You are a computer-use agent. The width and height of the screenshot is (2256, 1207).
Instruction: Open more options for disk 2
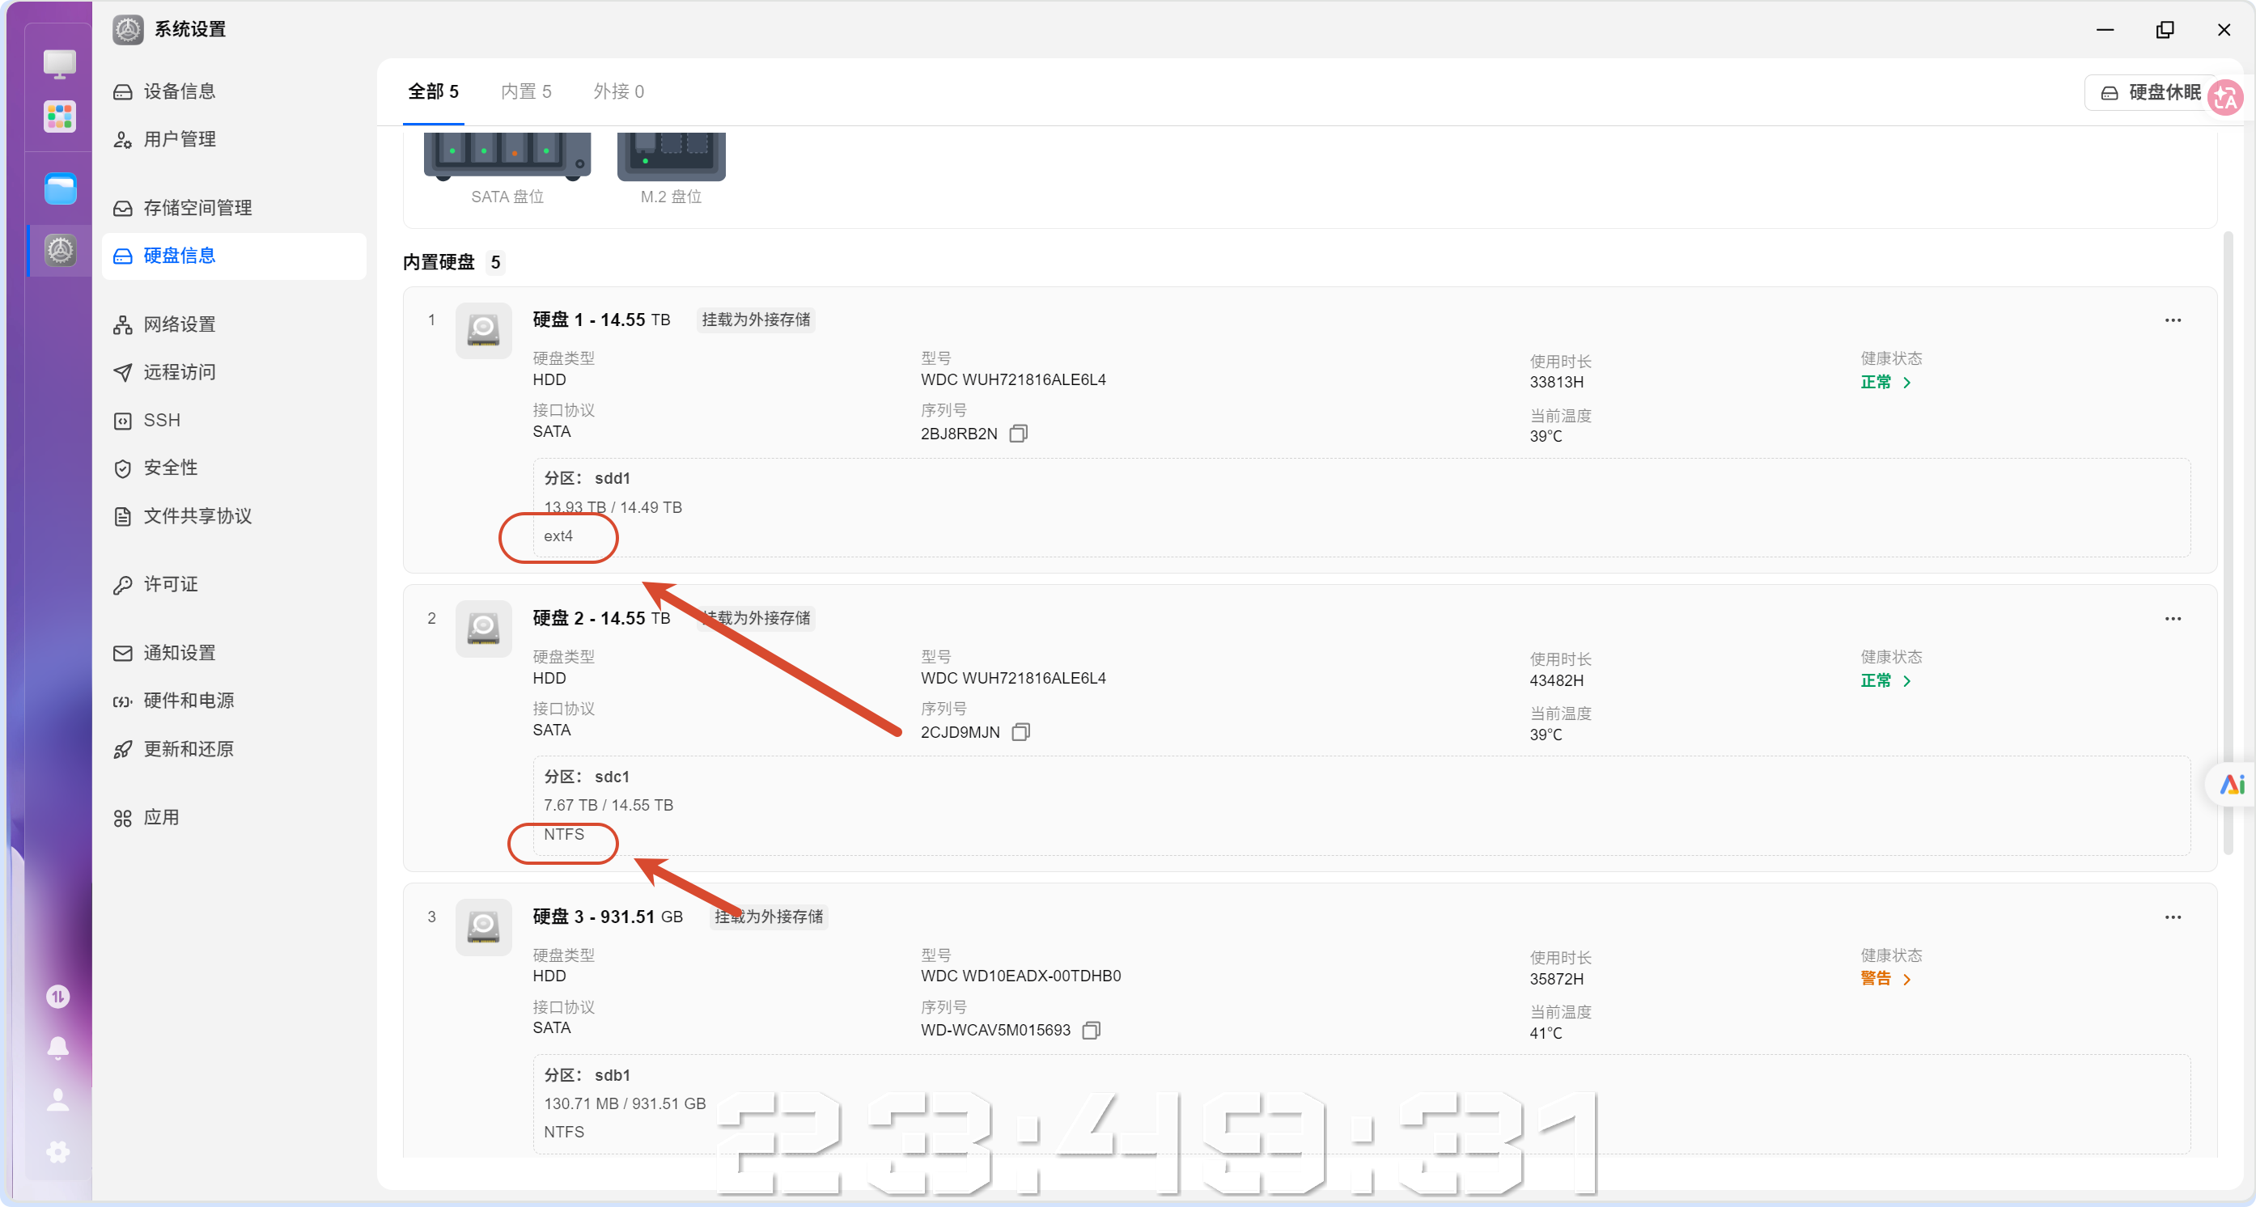coord(2173,619)
